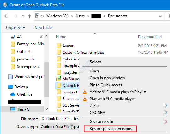
Task: Click Avatar's date 2/2/2015 9:21 PM
Action: (152, 46)
